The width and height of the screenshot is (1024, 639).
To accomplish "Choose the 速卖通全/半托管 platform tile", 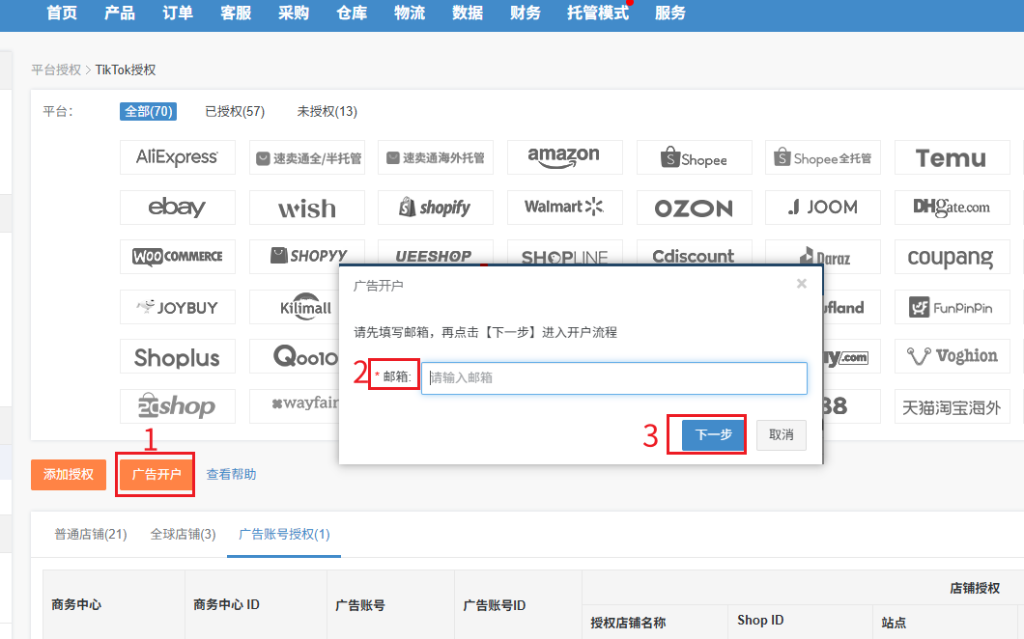I will click(x=306, y=157).
